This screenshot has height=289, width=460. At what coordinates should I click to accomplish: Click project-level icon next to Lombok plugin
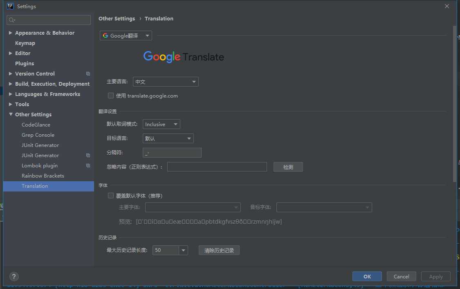pos(88,166)
